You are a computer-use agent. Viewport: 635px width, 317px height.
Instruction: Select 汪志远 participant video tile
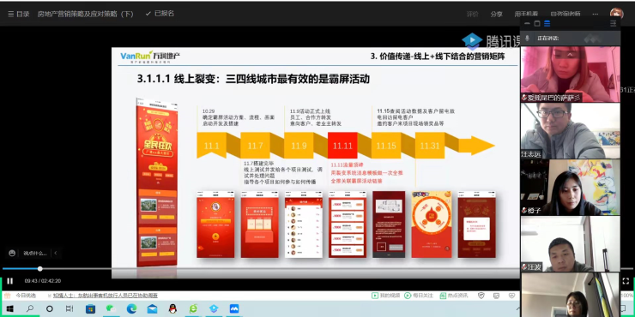pyautogui.click(x=570, y=130)
